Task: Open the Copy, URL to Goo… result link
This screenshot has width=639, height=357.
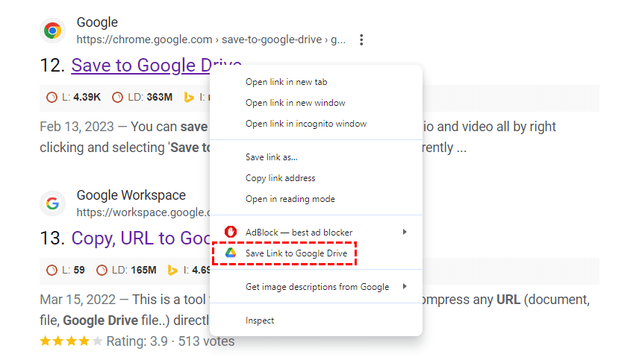Action: pos(140,238)
